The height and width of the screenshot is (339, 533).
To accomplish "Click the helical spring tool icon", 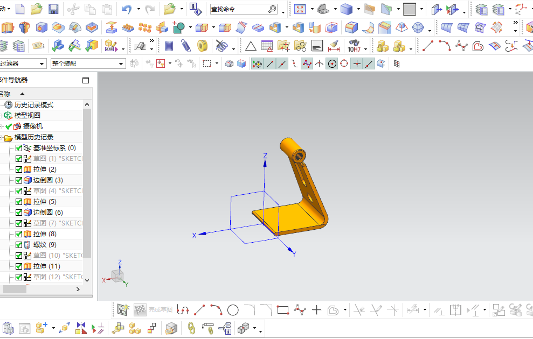I will click(185, 46).
